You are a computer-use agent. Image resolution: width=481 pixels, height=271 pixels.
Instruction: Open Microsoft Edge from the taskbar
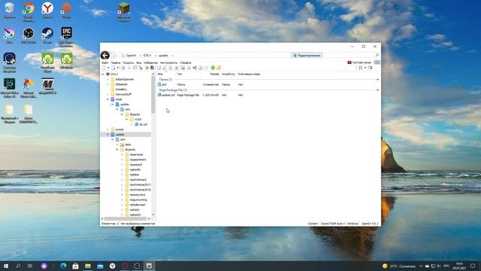pyautogui.click(x=63, y=266)
